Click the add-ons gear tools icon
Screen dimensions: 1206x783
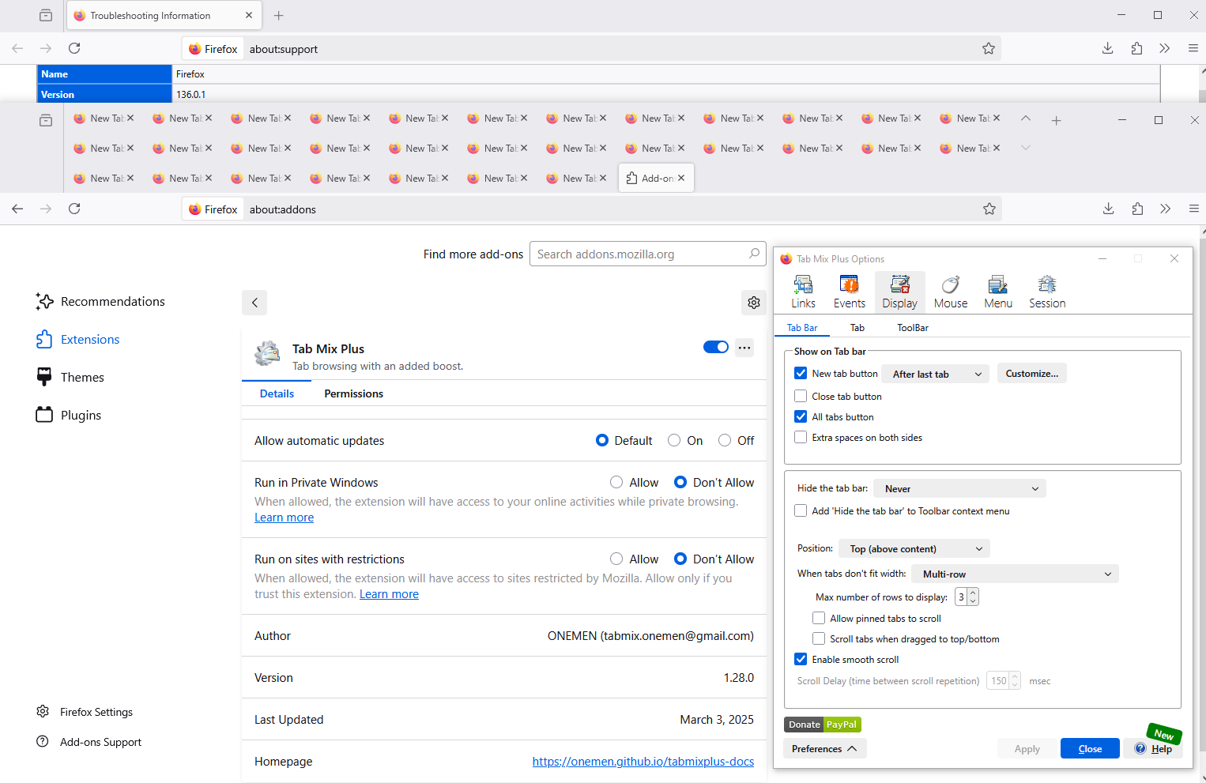coord(754,303)
